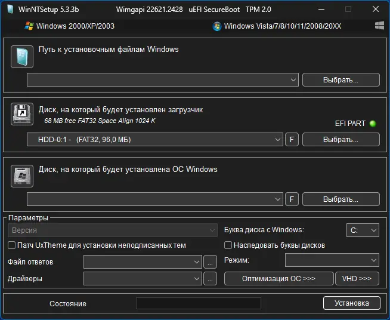
Task: Start installation with Установка button
Action: point(352,303)
